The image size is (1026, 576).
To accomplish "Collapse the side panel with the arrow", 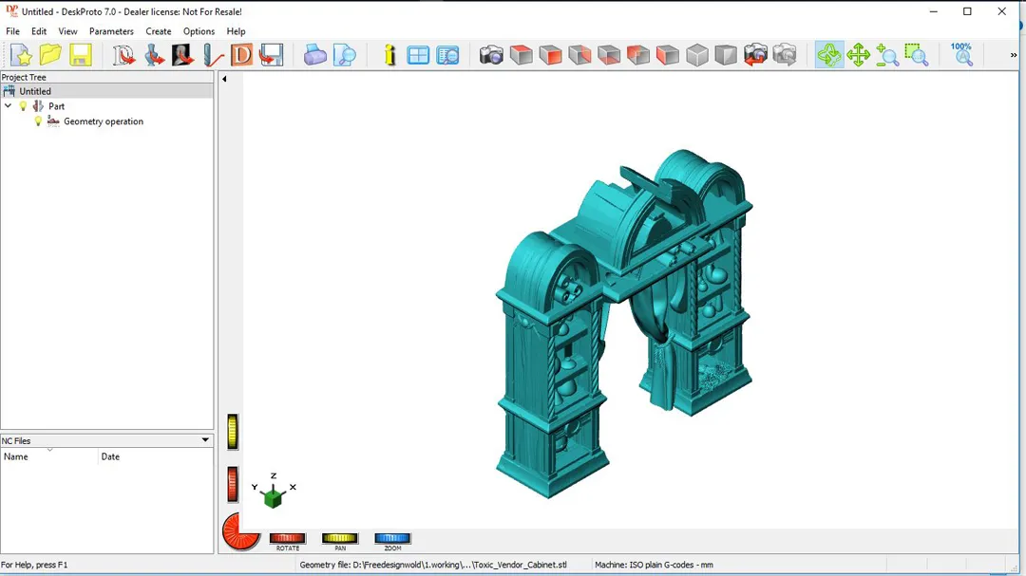I will pyautogui.click(x=224, y=79).
